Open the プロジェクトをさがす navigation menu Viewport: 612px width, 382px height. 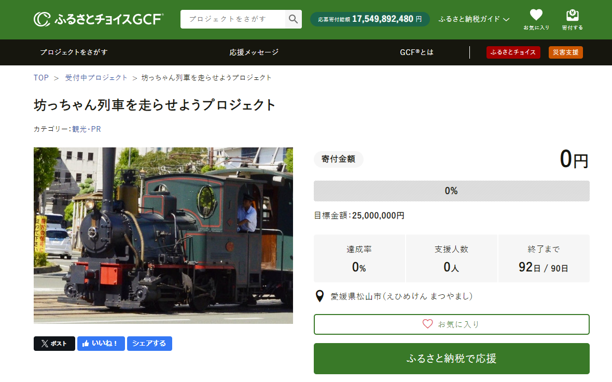pyautogui.click(x=74, y=52)
